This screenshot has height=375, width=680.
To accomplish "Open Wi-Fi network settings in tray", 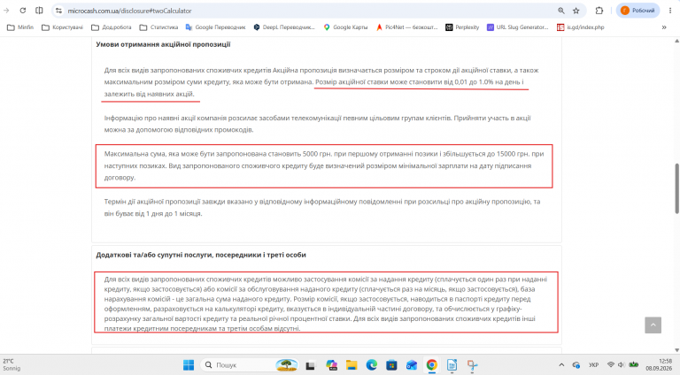I will point(611,365).
